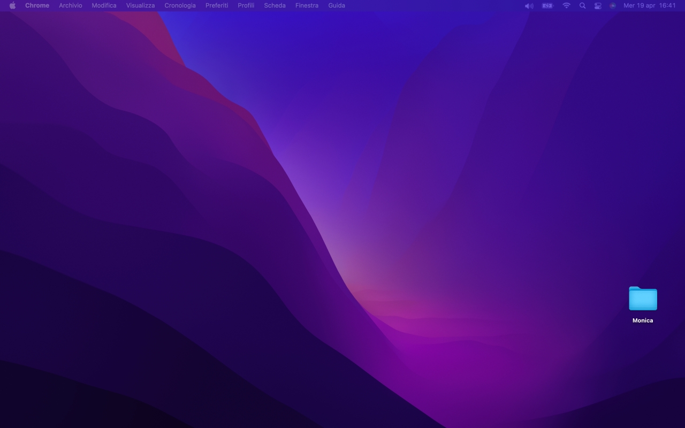The height and width of the screenshot is (428, 685).
Task: Open the battery charging status icon
Action: pos(547,5)
